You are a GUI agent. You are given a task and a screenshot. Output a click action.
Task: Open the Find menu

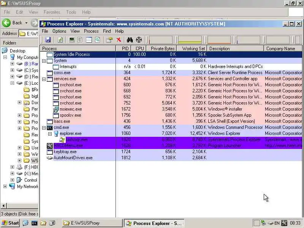click(107, 31)
